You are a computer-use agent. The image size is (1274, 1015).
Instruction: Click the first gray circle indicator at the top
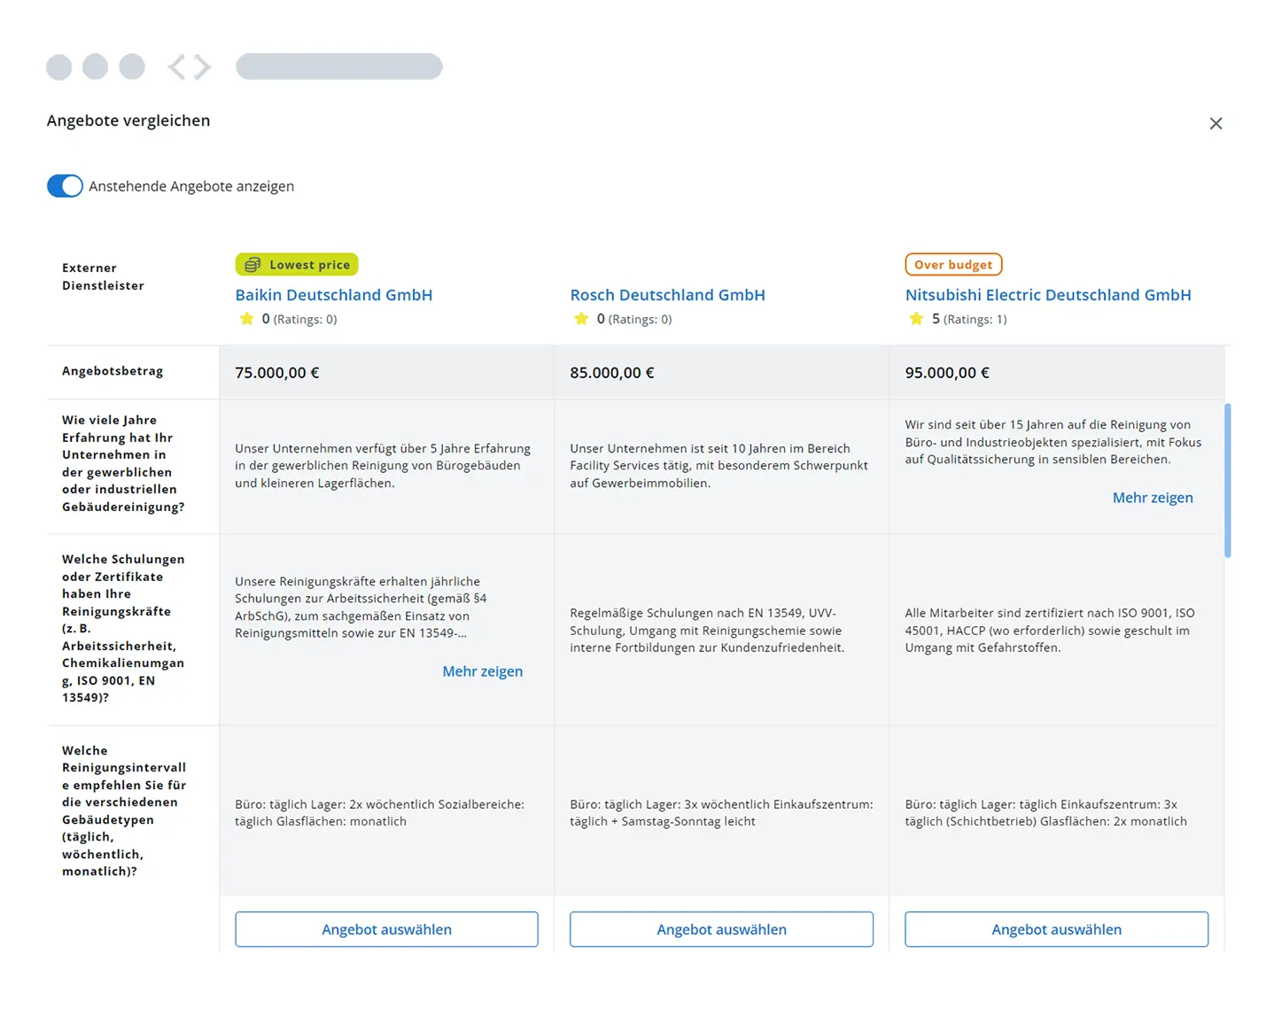pos(58,66)
